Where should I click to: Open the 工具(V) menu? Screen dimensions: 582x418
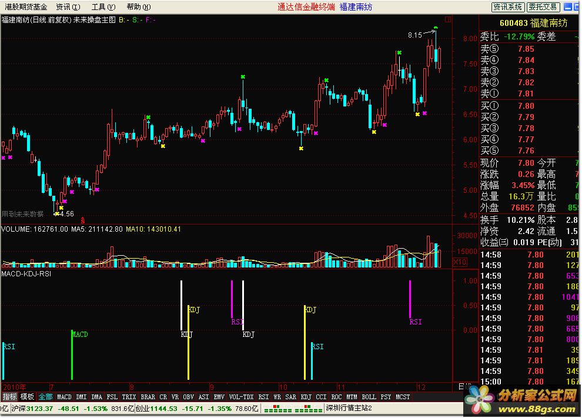click(x=103, y=6)
